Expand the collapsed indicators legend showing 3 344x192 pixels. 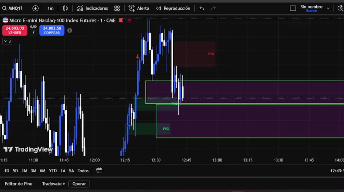click(x=7, y=41)
